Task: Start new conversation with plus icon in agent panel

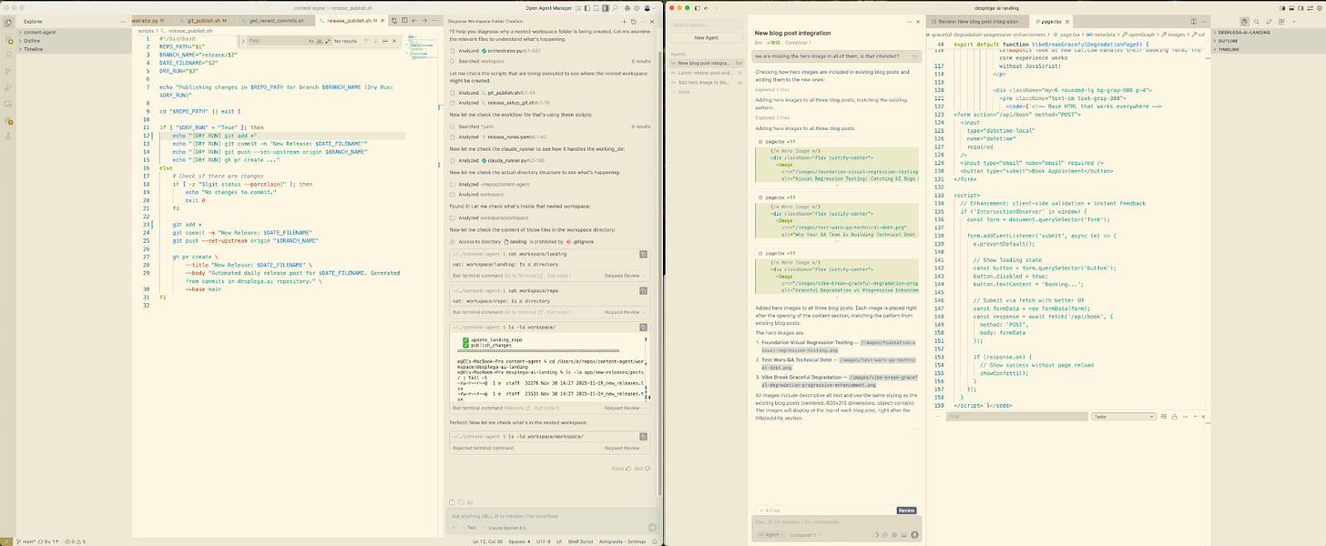Action: tap(622, 21)
